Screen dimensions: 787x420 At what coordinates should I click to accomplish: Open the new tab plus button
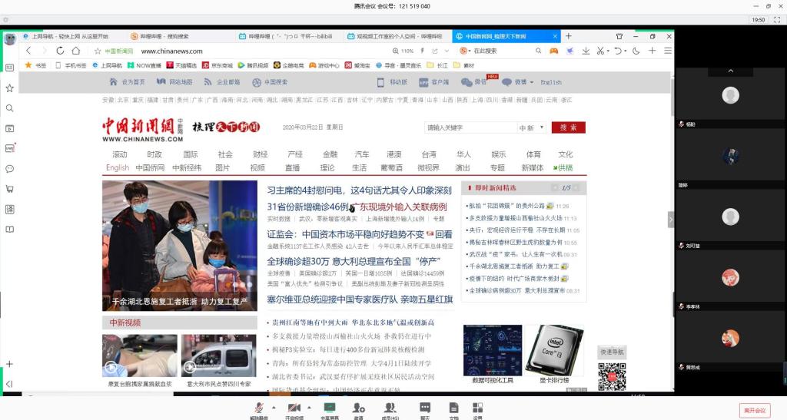click(569, 36)
